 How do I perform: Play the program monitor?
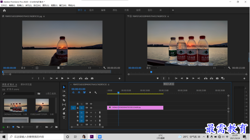(x=187, y=78)
